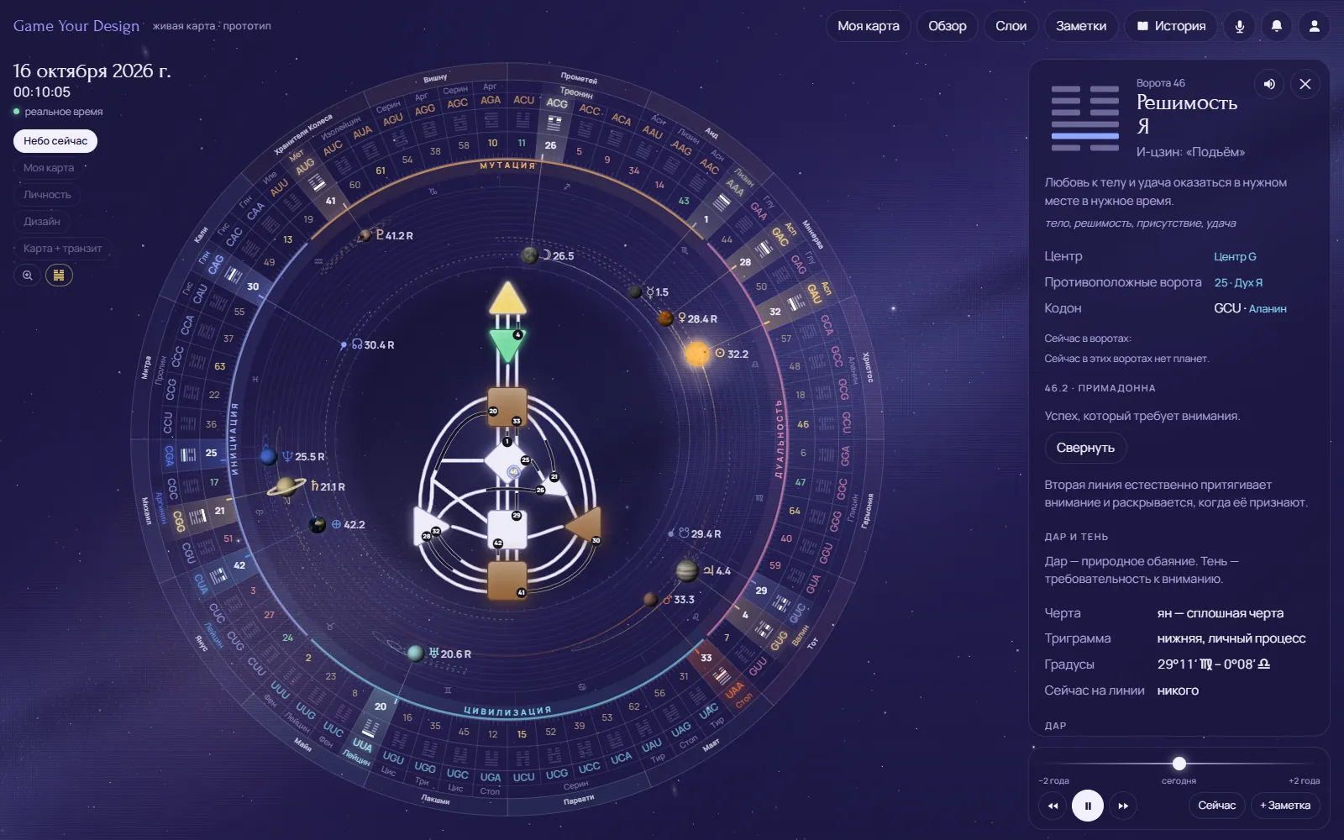Screen dimensions: 1344x840
Task: Open opposite gate link 25 · Дух Я
Action: pos(1238,283)
